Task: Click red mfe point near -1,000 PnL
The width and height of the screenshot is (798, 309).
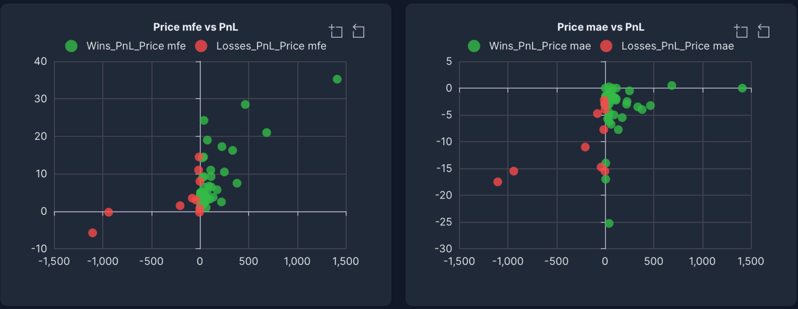Action: click(x=108, y=212)
